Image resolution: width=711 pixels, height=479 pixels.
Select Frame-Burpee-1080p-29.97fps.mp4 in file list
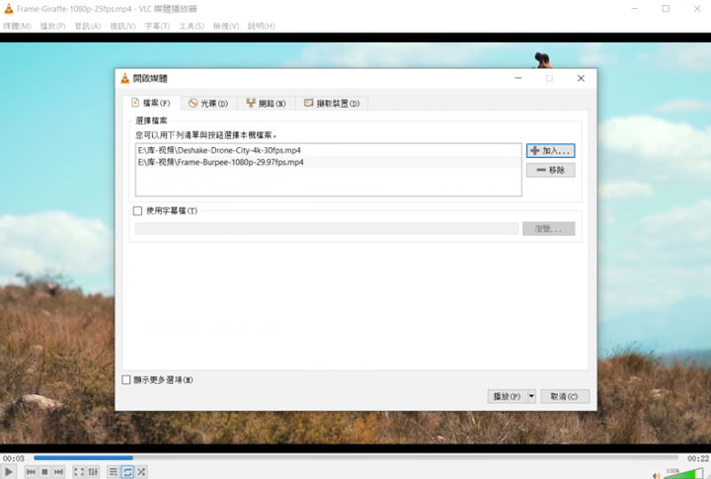(x=328, y=162)
